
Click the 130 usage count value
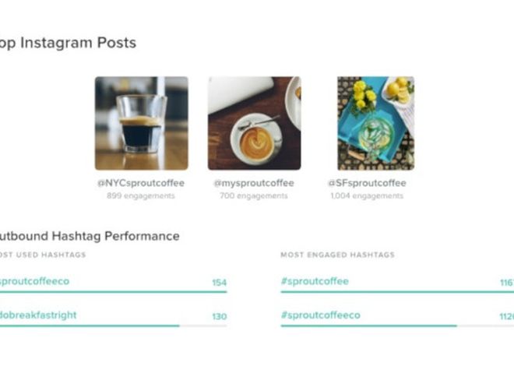tap(220, 316)
